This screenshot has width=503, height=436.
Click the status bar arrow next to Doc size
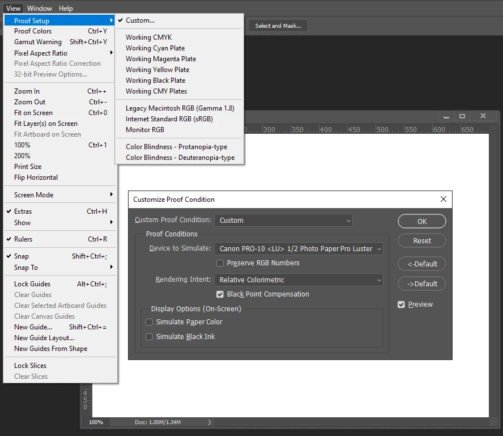click(x=210, y=422)
